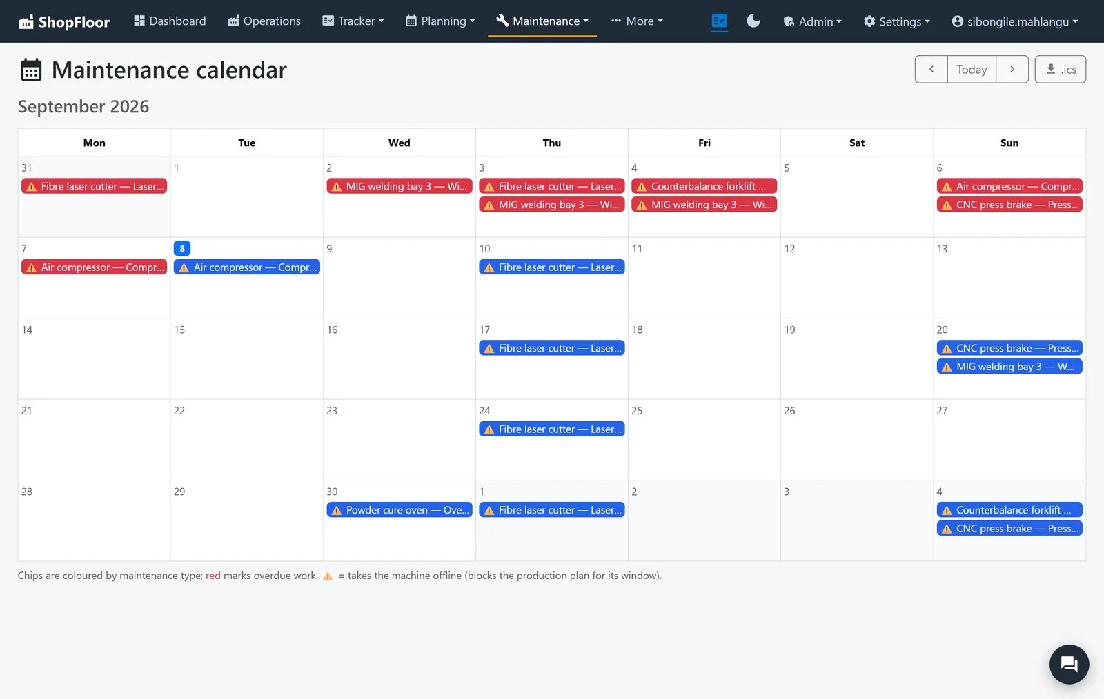Click the Fri column header

[704, 143]
